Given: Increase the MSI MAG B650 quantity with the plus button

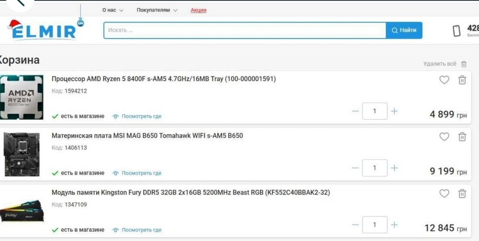Looking at the screenshot, I should (x=394, y=168).
